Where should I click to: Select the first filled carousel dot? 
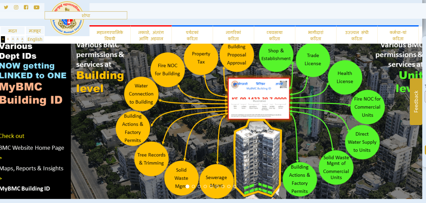pyautogui.click(x=187, y=186)
